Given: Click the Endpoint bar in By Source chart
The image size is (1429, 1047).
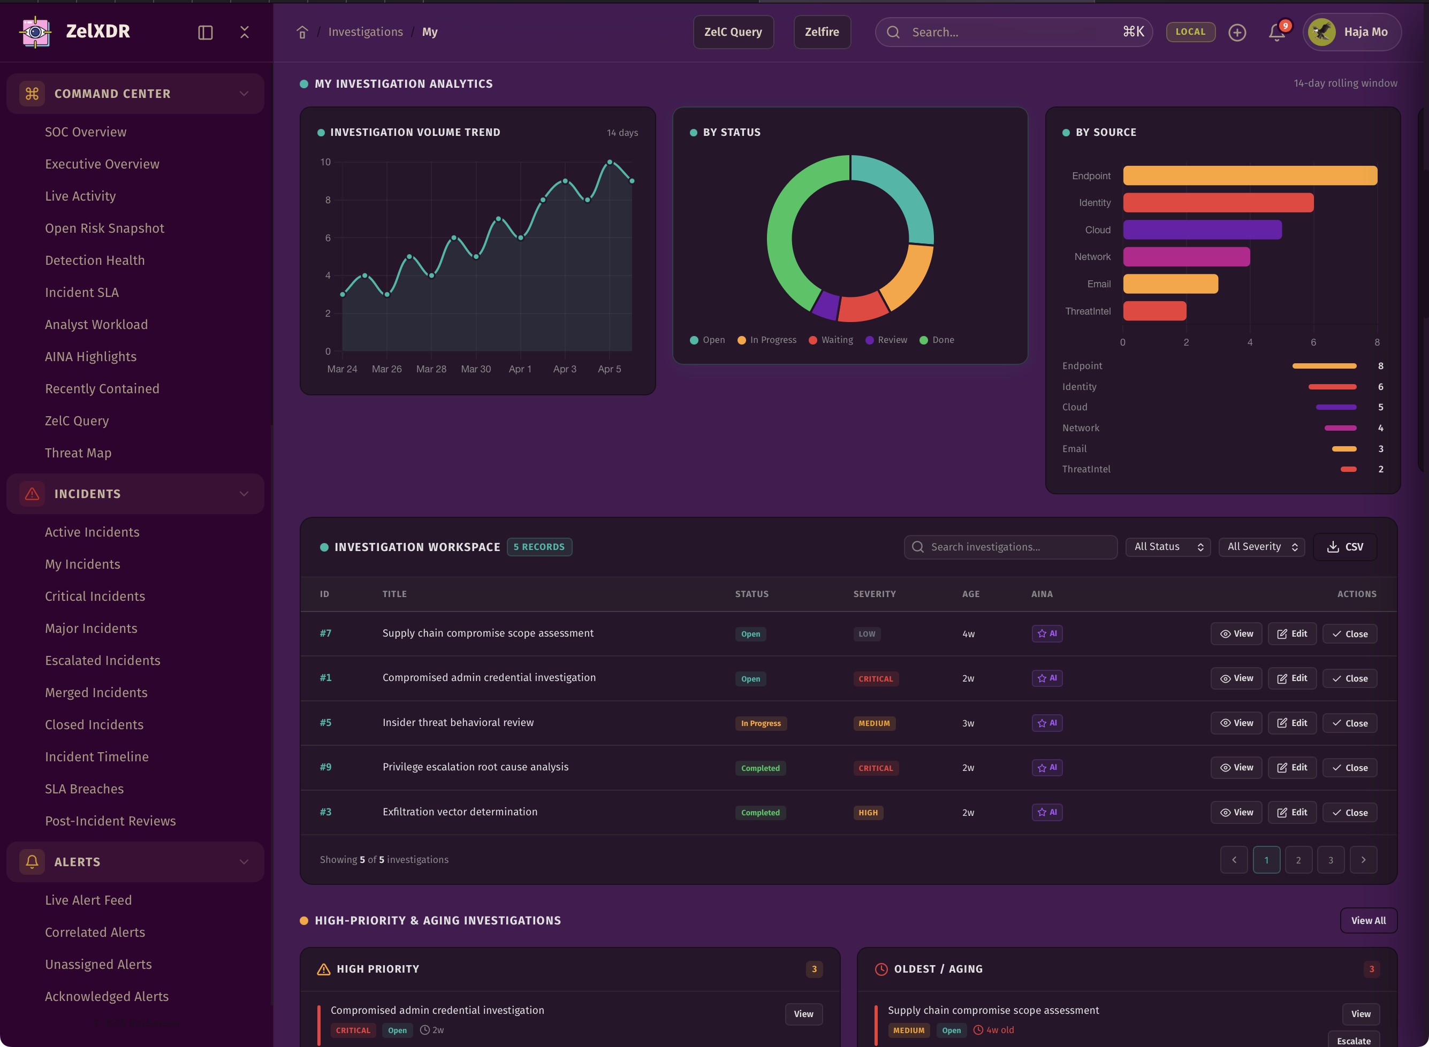Looking at the screenshot, I should pos(1250,175).
